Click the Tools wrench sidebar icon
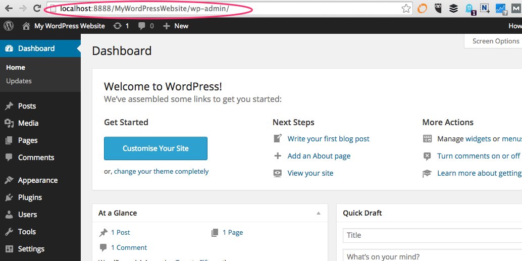522x261 pixels. click(9, 232)
